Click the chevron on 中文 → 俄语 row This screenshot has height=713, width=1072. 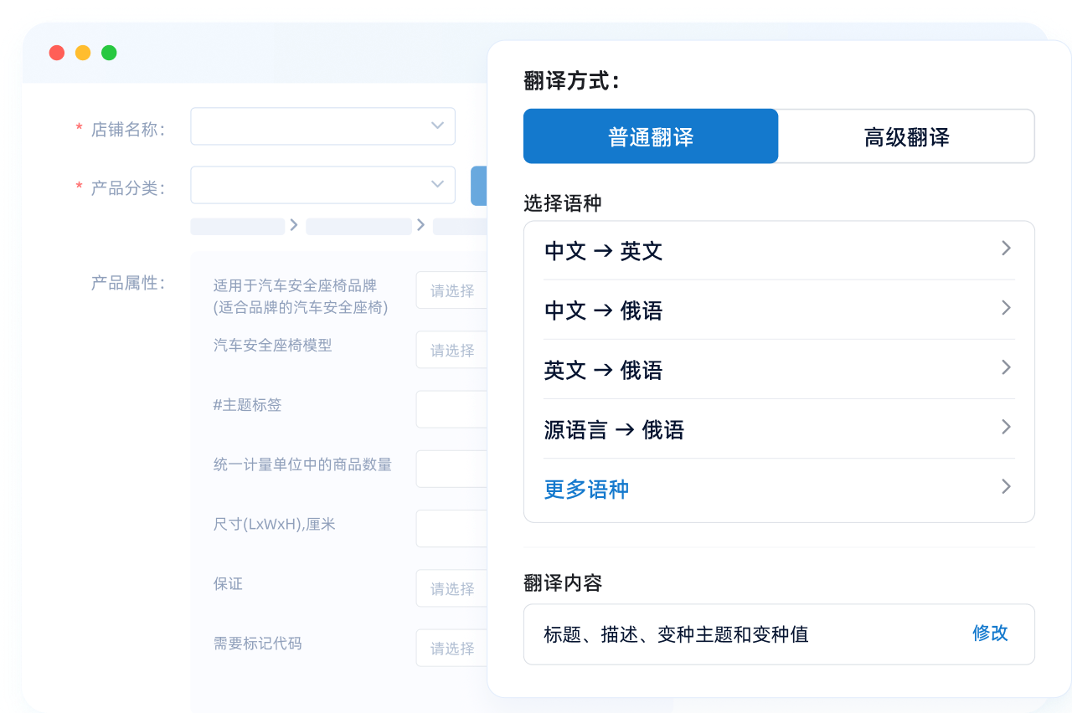(1006, 308)
